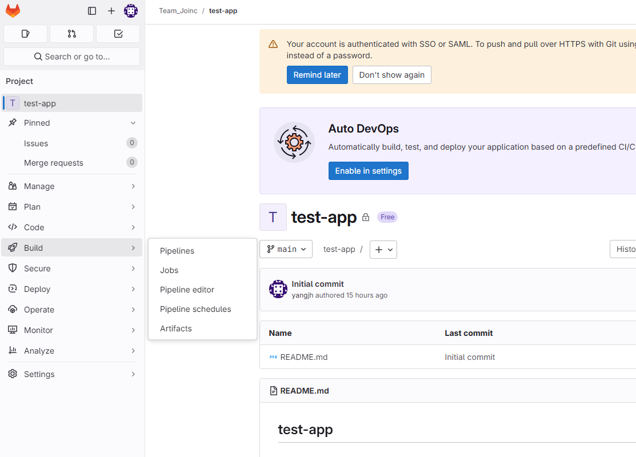
Task: Expand the Analyze section chevron
Action: pos(133,351)
